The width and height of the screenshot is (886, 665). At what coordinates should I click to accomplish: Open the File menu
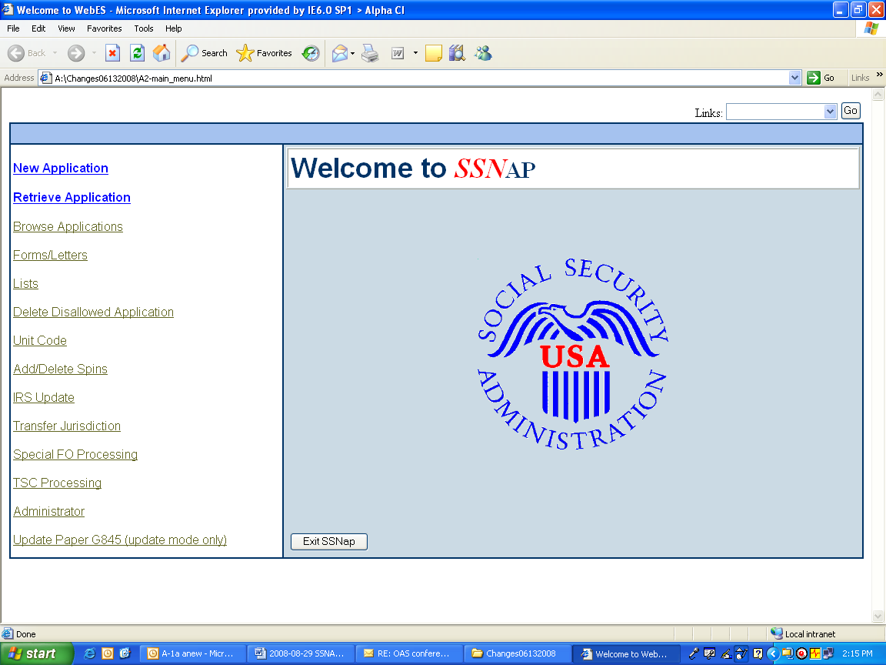coord(13,28)
